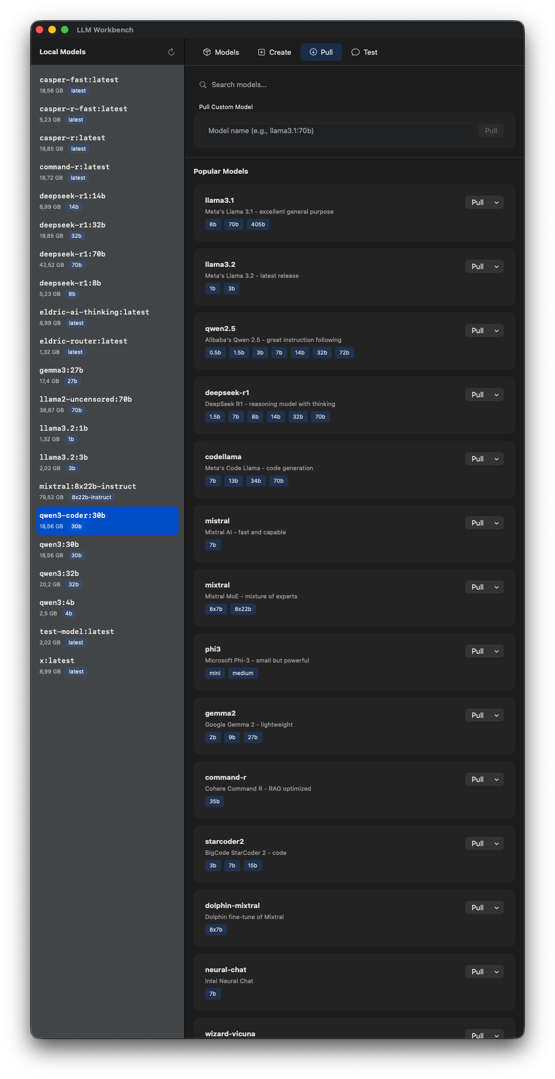Open the Create tab
This screenshot has height=1079, width=555.
(x=274, y=52)
